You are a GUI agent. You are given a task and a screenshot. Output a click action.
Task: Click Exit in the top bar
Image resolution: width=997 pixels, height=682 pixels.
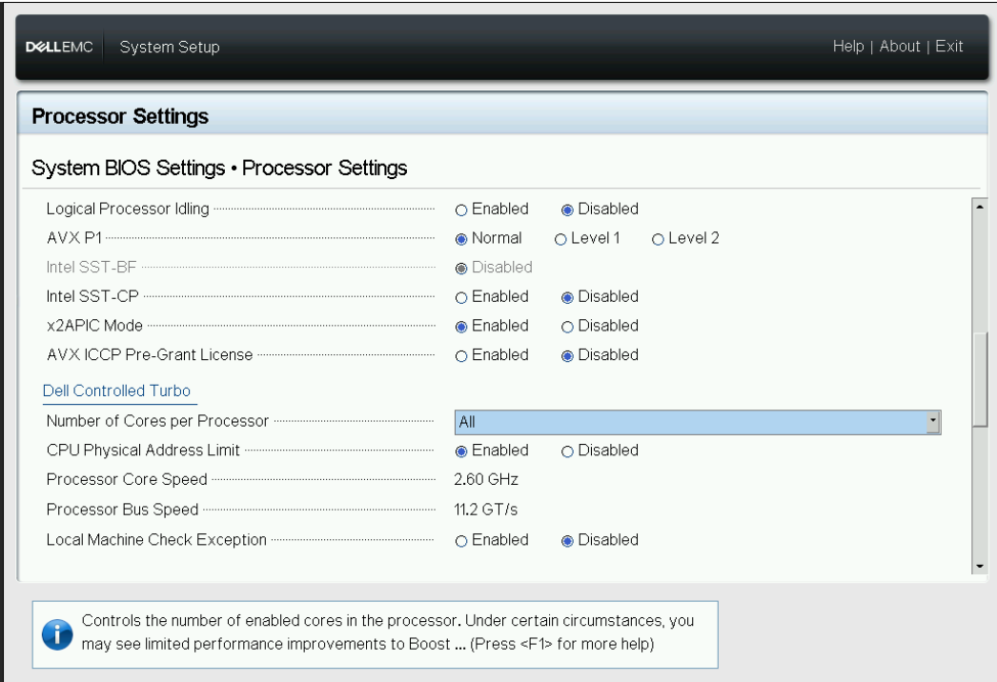click(948, 47)
